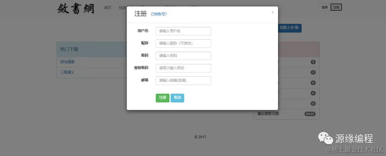This screenshot has height=156, width=386.
Task: Open 首页 in the navigation bar
Action: tap(108, 7)
